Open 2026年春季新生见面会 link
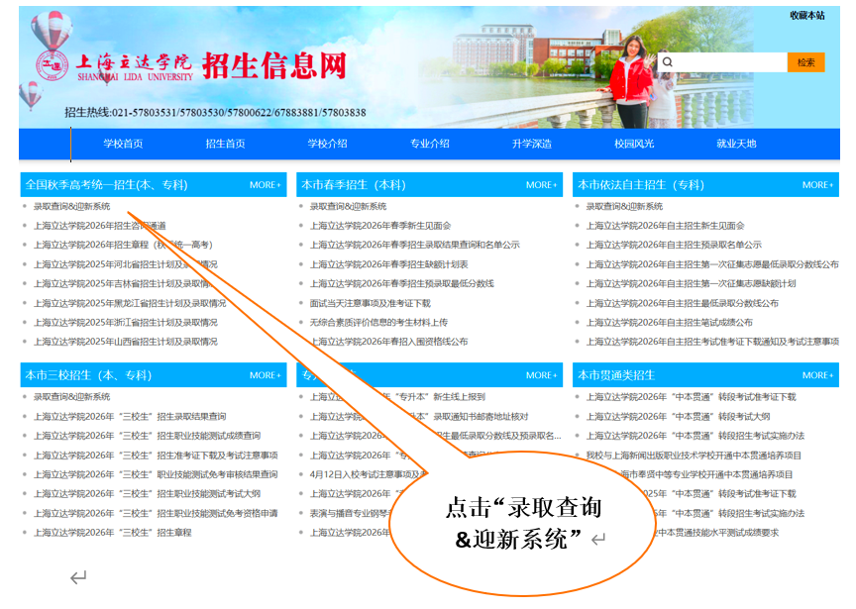 [380, 226]
